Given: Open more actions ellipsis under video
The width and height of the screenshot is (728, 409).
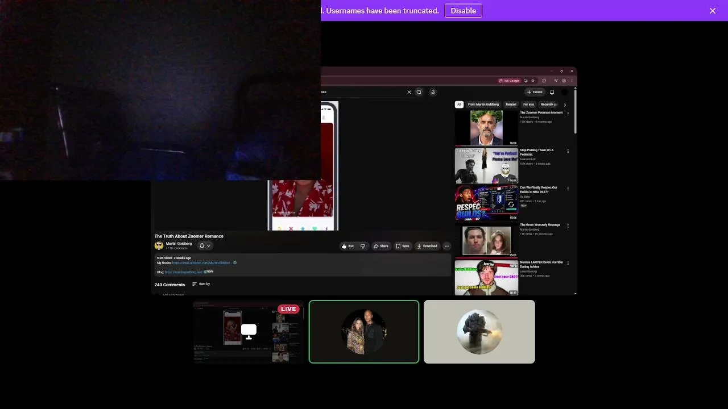Looking at the screenshot, I should [x=446, y=246].
